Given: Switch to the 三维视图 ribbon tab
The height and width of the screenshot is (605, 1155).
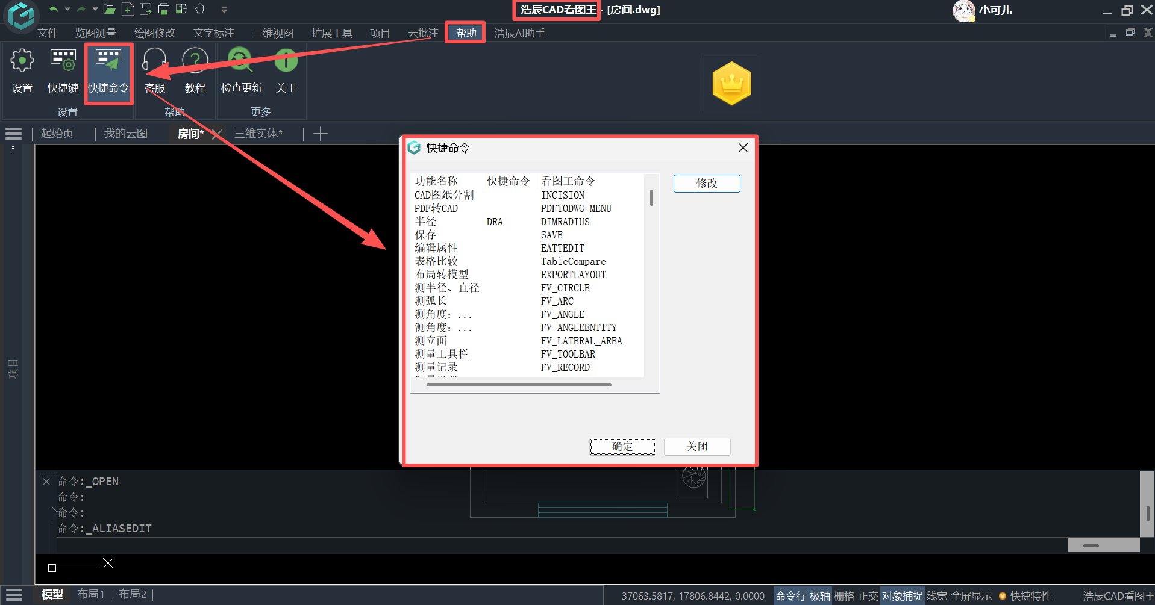Looking at the screenshot, I should pyautogui.click(x=273, y=33).
